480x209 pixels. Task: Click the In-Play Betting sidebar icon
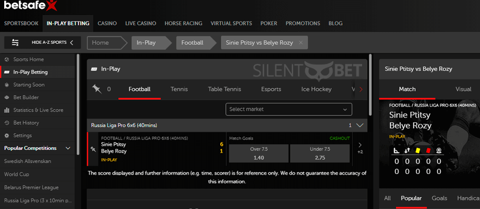coord(7,72)
